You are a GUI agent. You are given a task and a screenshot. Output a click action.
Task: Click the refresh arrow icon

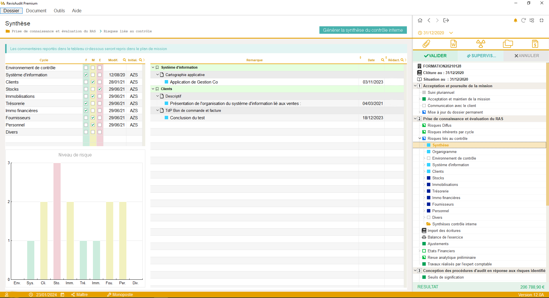click(x=524, y=20)
